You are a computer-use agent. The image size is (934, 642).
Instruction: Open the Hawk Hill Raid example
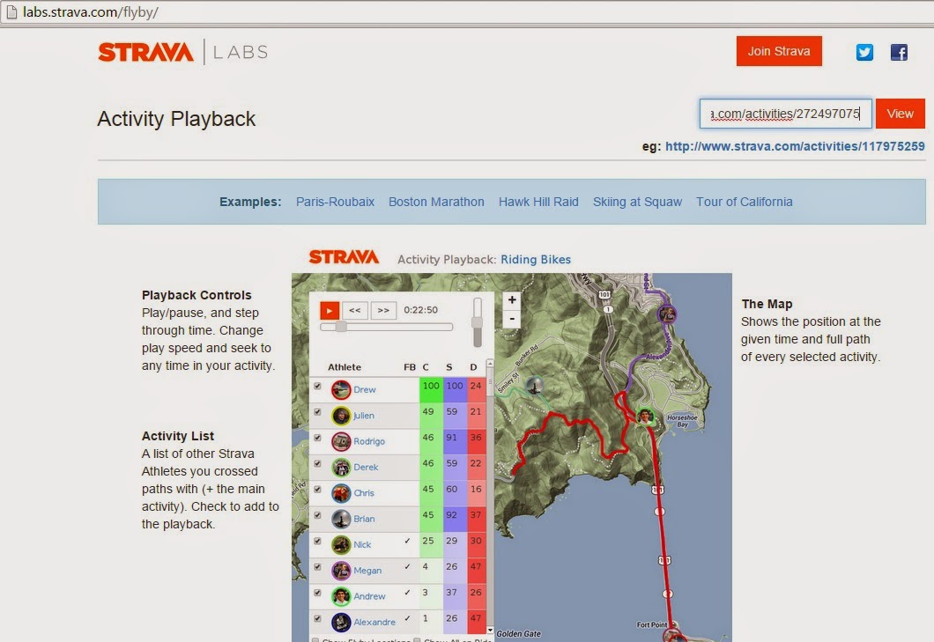click(538, 202)
